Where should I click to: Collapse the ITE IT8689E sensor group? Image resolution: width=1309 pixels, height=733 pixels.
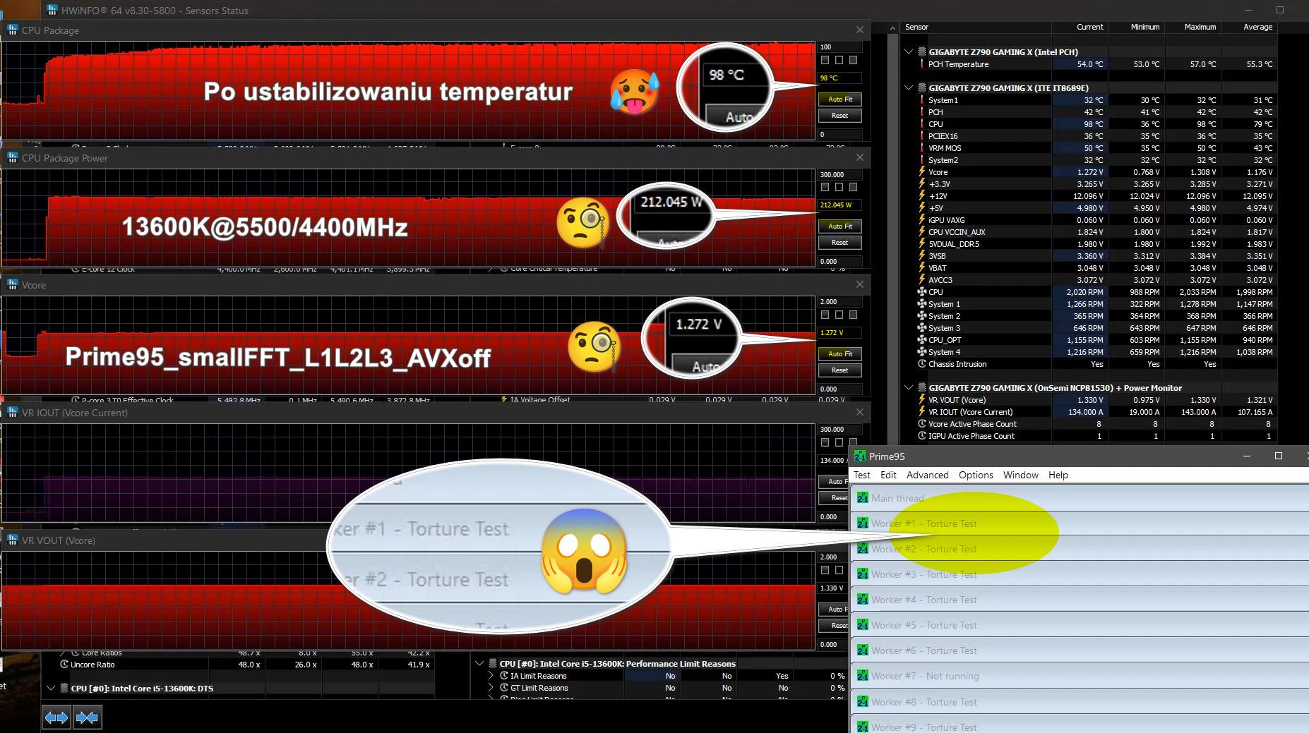pyautogui.click(x=909, y=88)
